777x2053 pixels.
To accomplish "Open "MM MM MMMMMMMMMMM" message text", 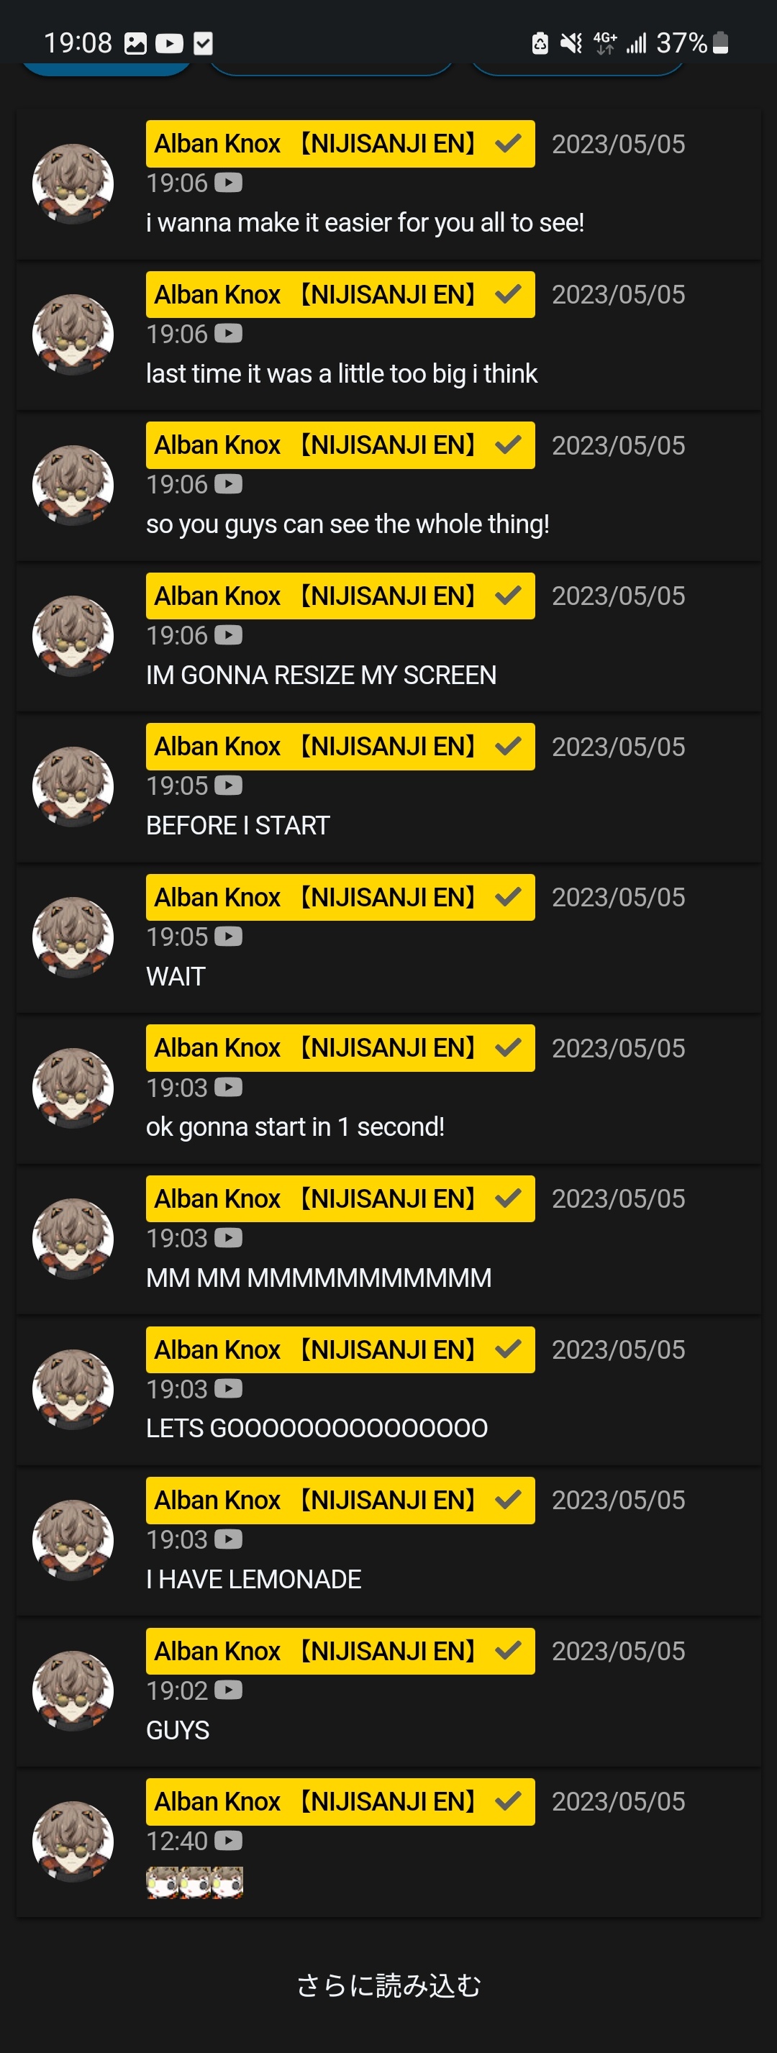I will pyautogui.click(x=319, y=1278).
